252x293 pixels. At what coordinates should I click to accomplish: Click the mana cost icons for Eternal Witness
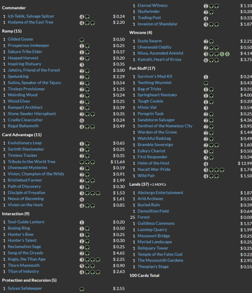tap(211, 6)
